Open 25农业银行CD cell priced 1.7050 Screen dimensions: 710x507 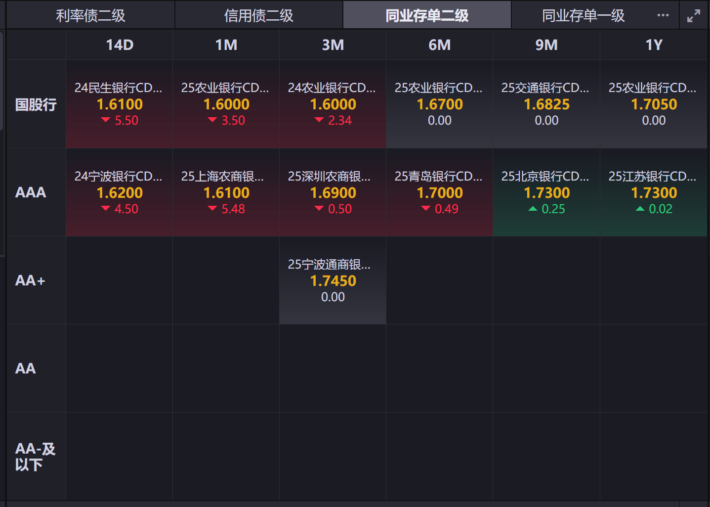pos(654,104)
